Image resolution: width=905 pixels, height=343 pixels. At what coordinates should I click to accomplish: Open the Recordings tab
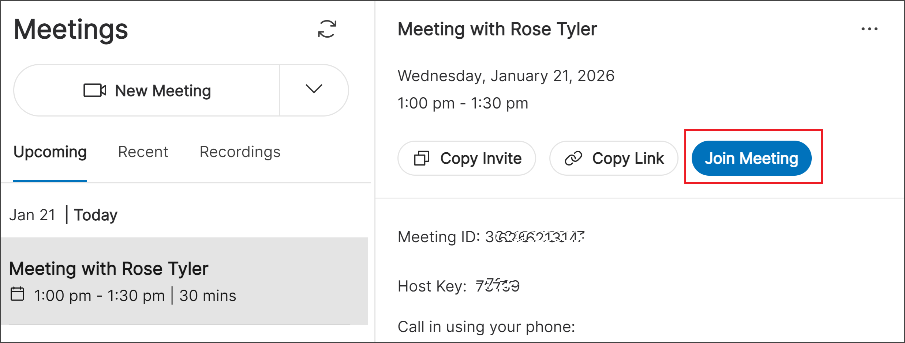[240, 152]
